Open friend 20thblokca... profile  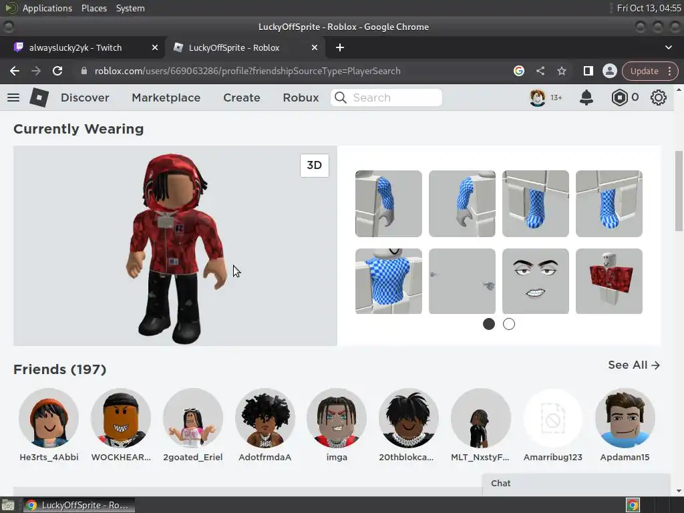[409, 425]
